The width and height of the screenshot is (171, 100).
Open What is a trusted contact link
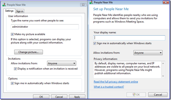click(x=109, y=87)
